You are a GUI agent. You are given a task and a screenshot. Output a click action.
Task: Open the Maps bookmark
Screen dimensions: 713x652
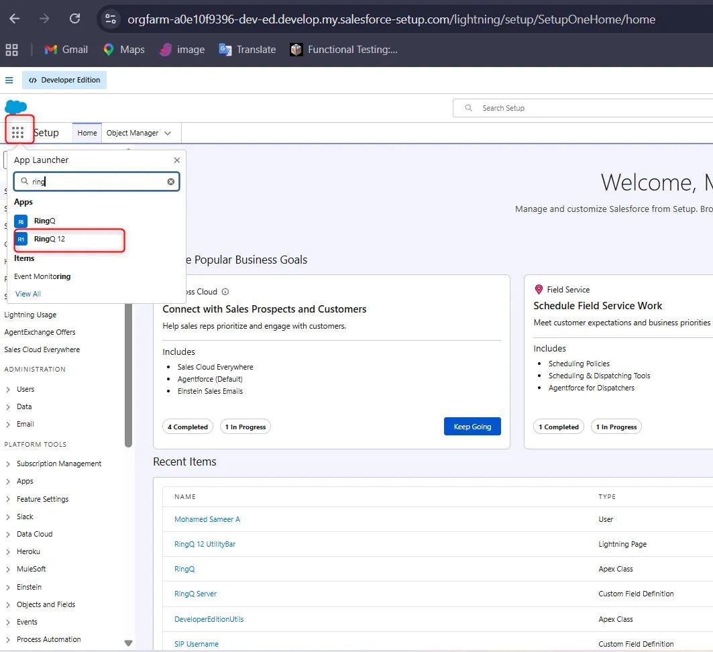pos(123,50)
